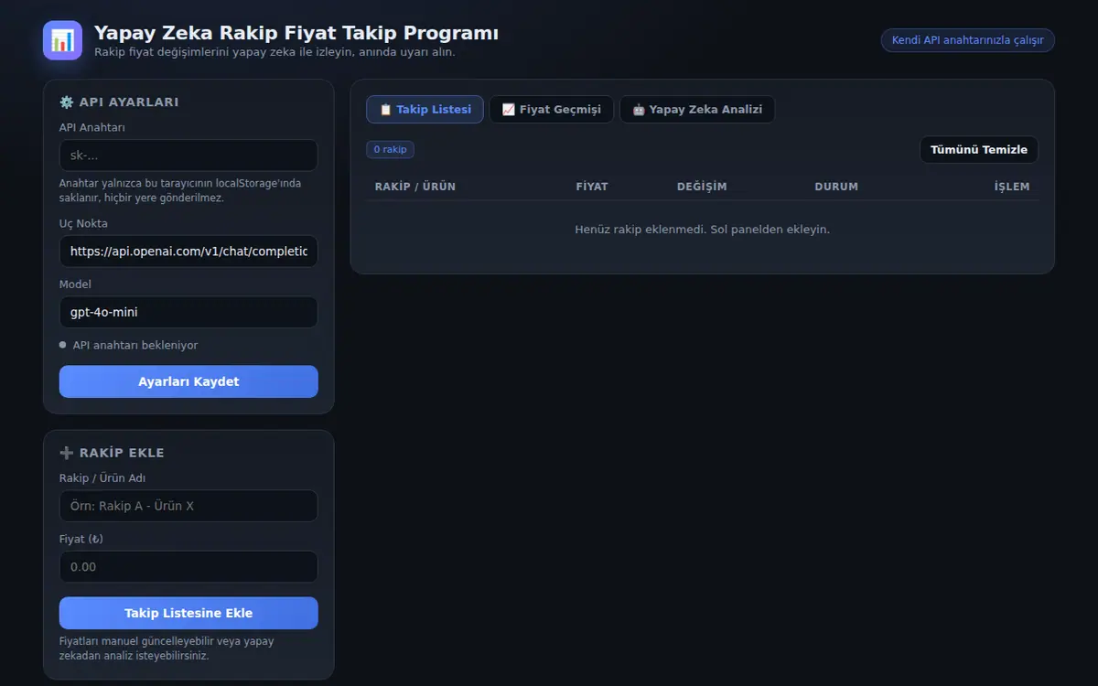This screenshot has width=1098, height=686.
Task: Click the Uç Nokta URL input field
Action: pyautogui.click(x=188, y=251)
